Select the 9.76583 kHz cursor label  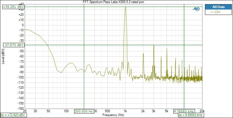click(184, 111)
